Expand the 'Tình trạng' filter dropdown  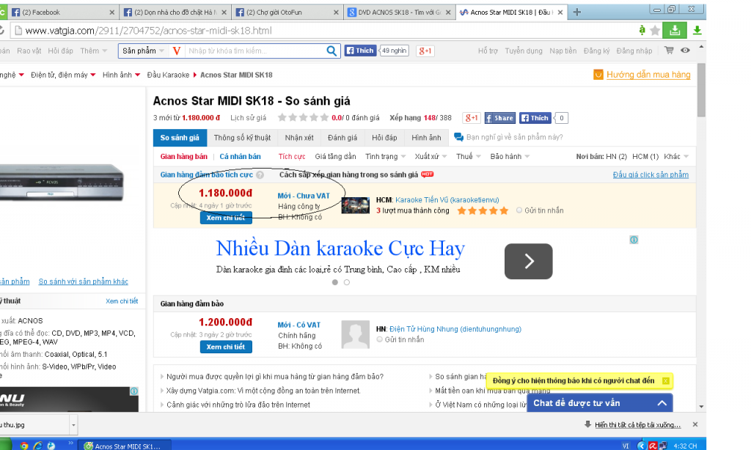384,156
